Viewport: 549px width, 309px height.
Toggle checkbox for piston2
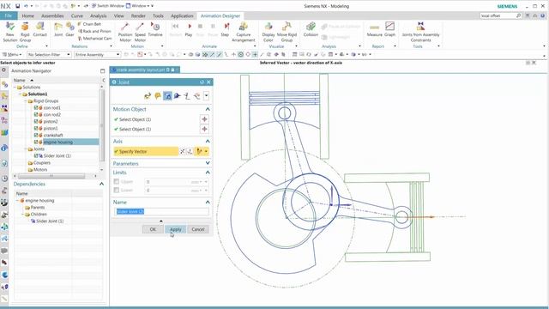pos(36,121)
